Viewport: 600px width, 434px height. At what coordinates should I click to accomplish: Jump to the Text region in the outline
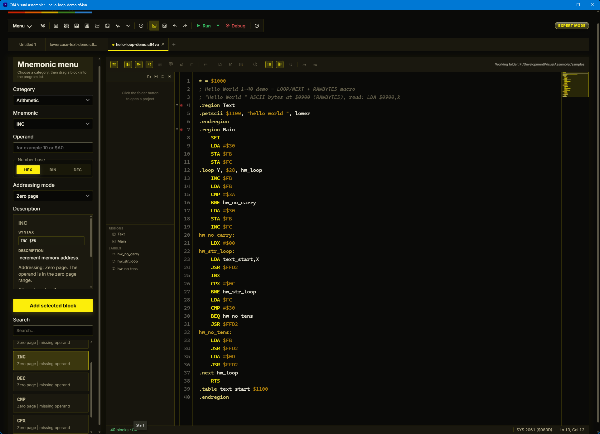pos(121,234)
